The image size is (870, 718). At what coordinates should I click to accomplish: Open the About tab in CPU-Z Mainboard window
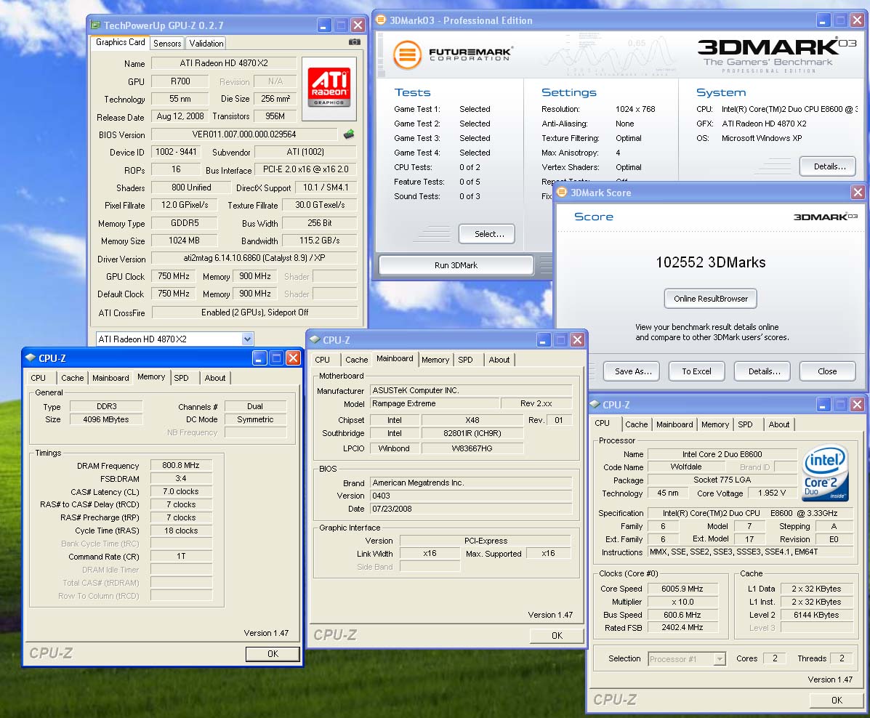499,360
